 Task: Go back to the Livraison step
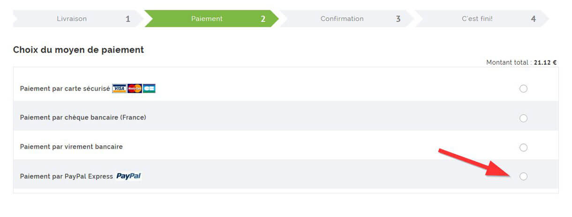click(x=72, y=19)
